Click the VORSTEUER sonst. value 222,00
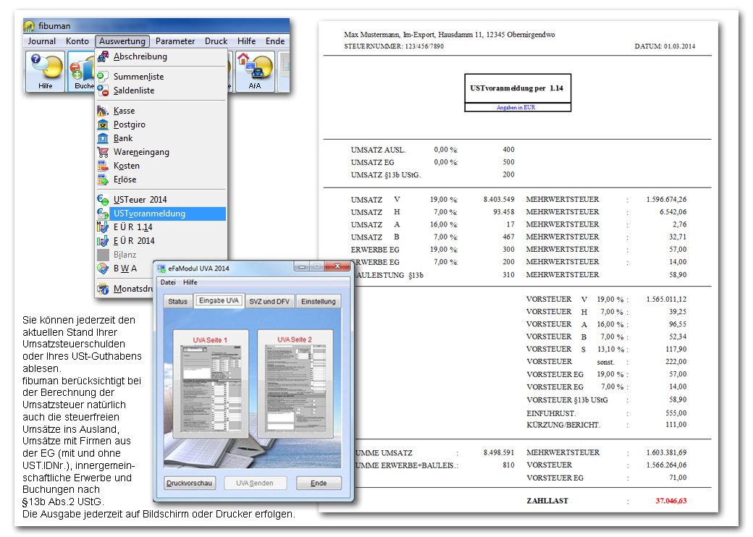The height and width of the screenshot is (537, 753). pyautogui.click(x=676, y=362)
